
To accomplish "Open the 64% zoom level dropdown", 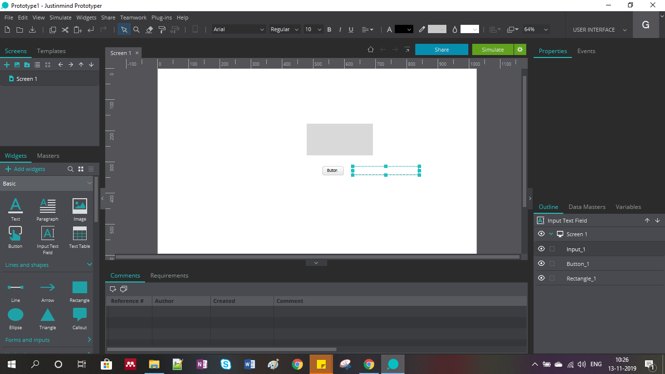I will [x=536, y=30].
